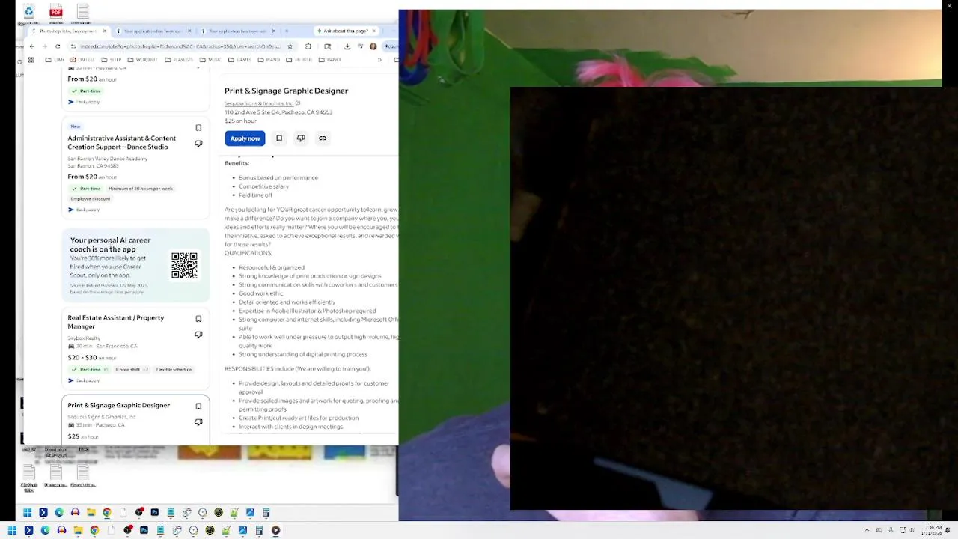The height and width of the screenshot is (539, 958).
Task: Open the SLEEP bookmarks folder
Action: [x=111, y=60]
